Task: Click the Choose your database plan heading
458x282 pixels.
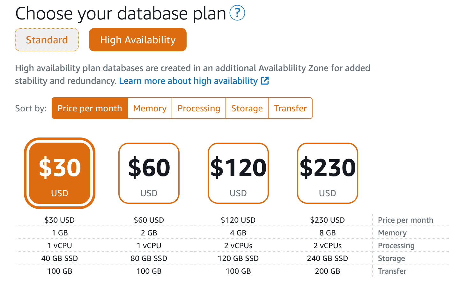Action: click(x=121, y=13)
